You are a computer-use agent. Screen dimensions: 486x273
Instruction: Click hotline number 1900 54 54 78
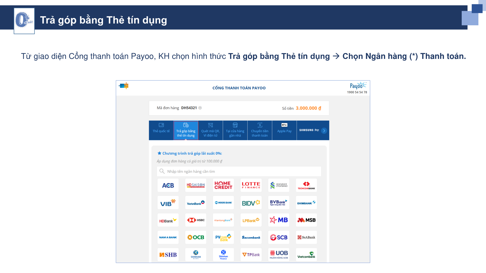[x=357, y=92]
